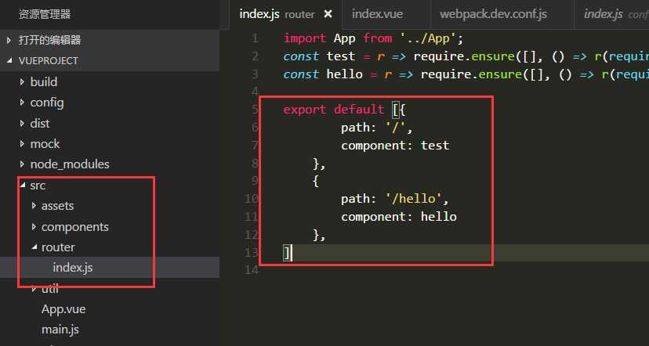Click require.ensure on line 3
This screenshot has height=346, width=649.
click(471, 74)
